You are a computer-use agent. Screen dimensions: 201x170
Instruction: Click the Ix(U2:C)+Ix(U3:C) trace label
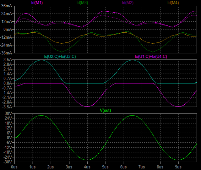click(60, 57)
